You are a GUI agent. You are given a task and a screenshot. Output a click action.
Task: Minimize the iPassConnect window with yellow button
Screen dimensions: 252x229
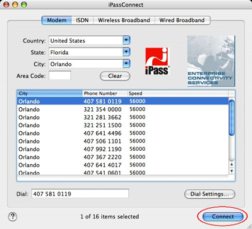[x=15, y=4]
